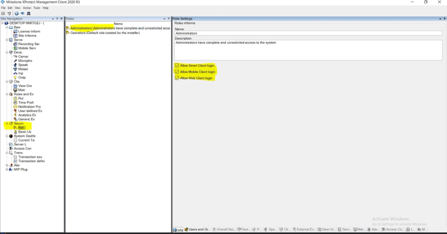
Task: Click the Analytics Events icon
Action: click(x=16, y=115)
